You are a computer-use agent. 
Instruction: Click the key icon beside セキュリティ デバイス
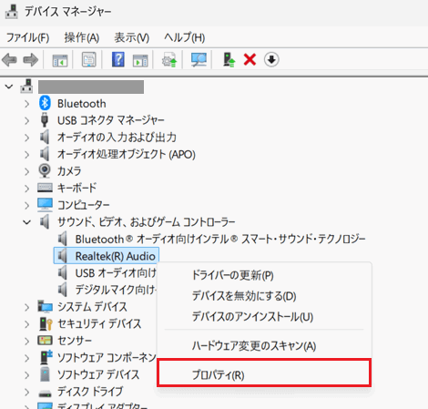[46, 323]
